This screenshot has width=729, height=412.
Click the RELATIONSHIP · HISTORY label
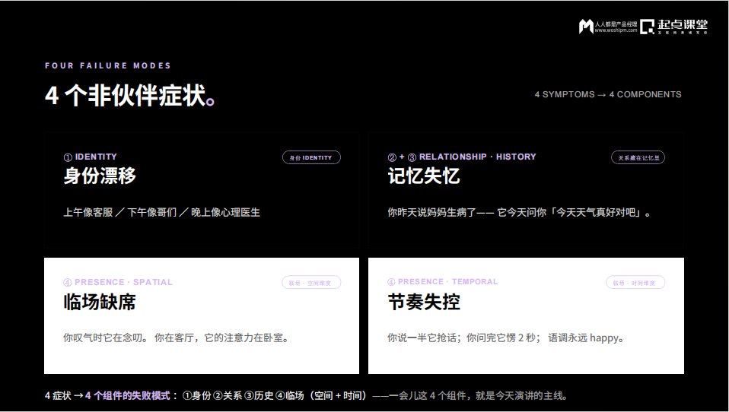tap(477, 157)
